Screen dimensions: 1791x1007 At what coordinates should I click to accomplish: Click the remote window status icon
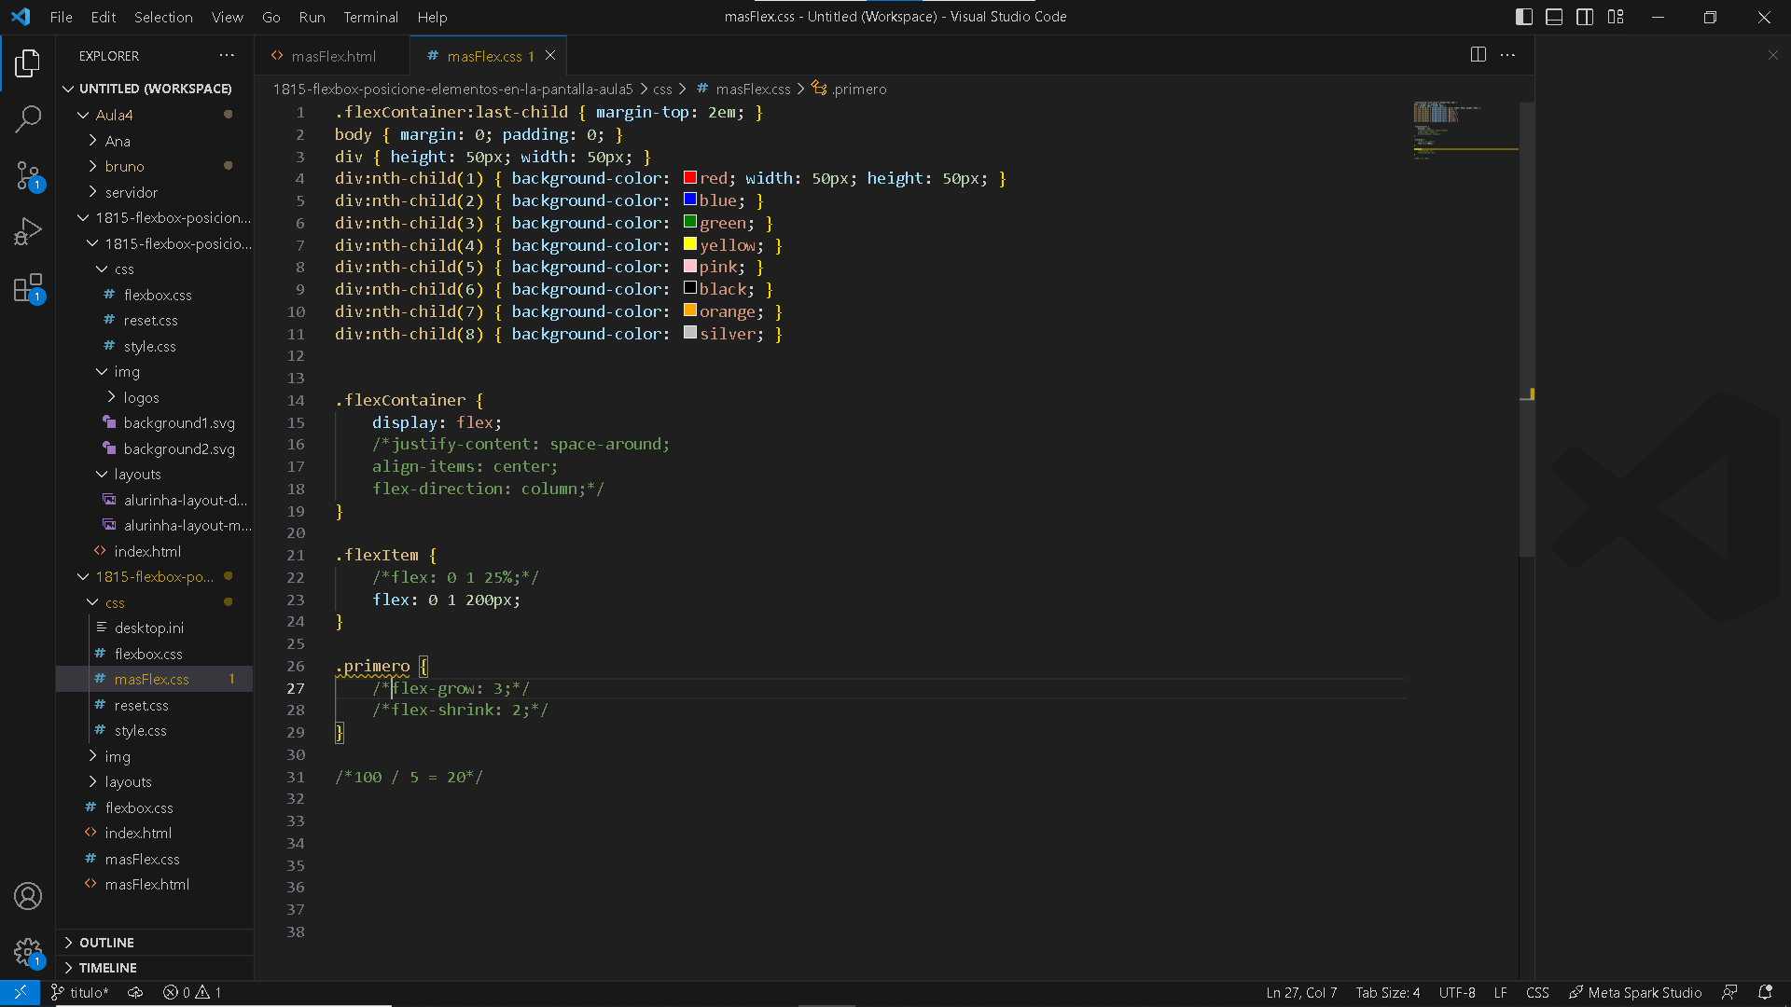click(x=20, y=992)
